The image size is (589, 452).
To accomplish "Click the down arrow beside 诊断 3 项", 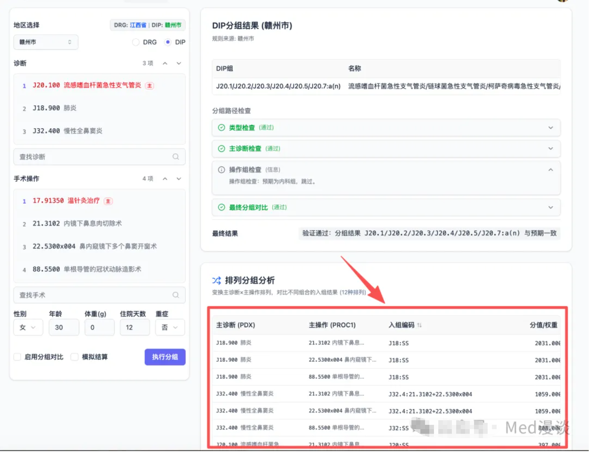I will click(x=179, y=63).
